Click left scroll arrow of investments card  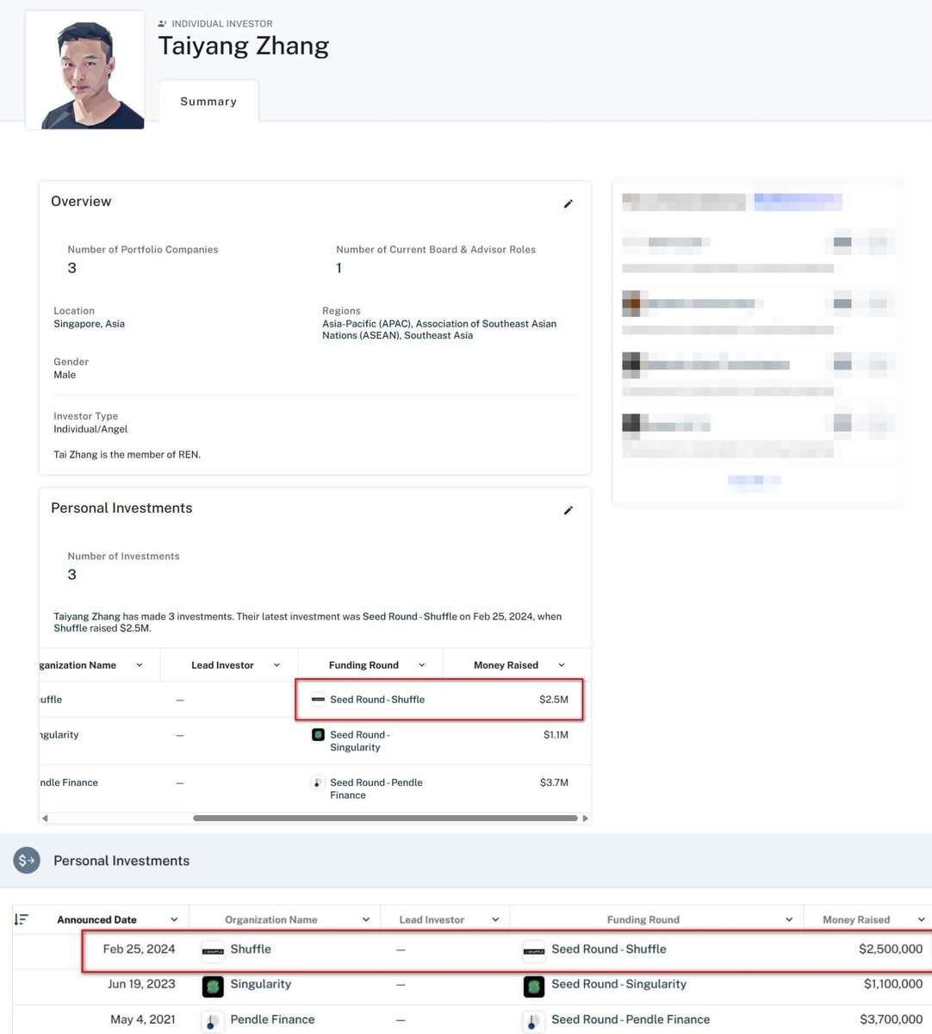tap(45, 818)
